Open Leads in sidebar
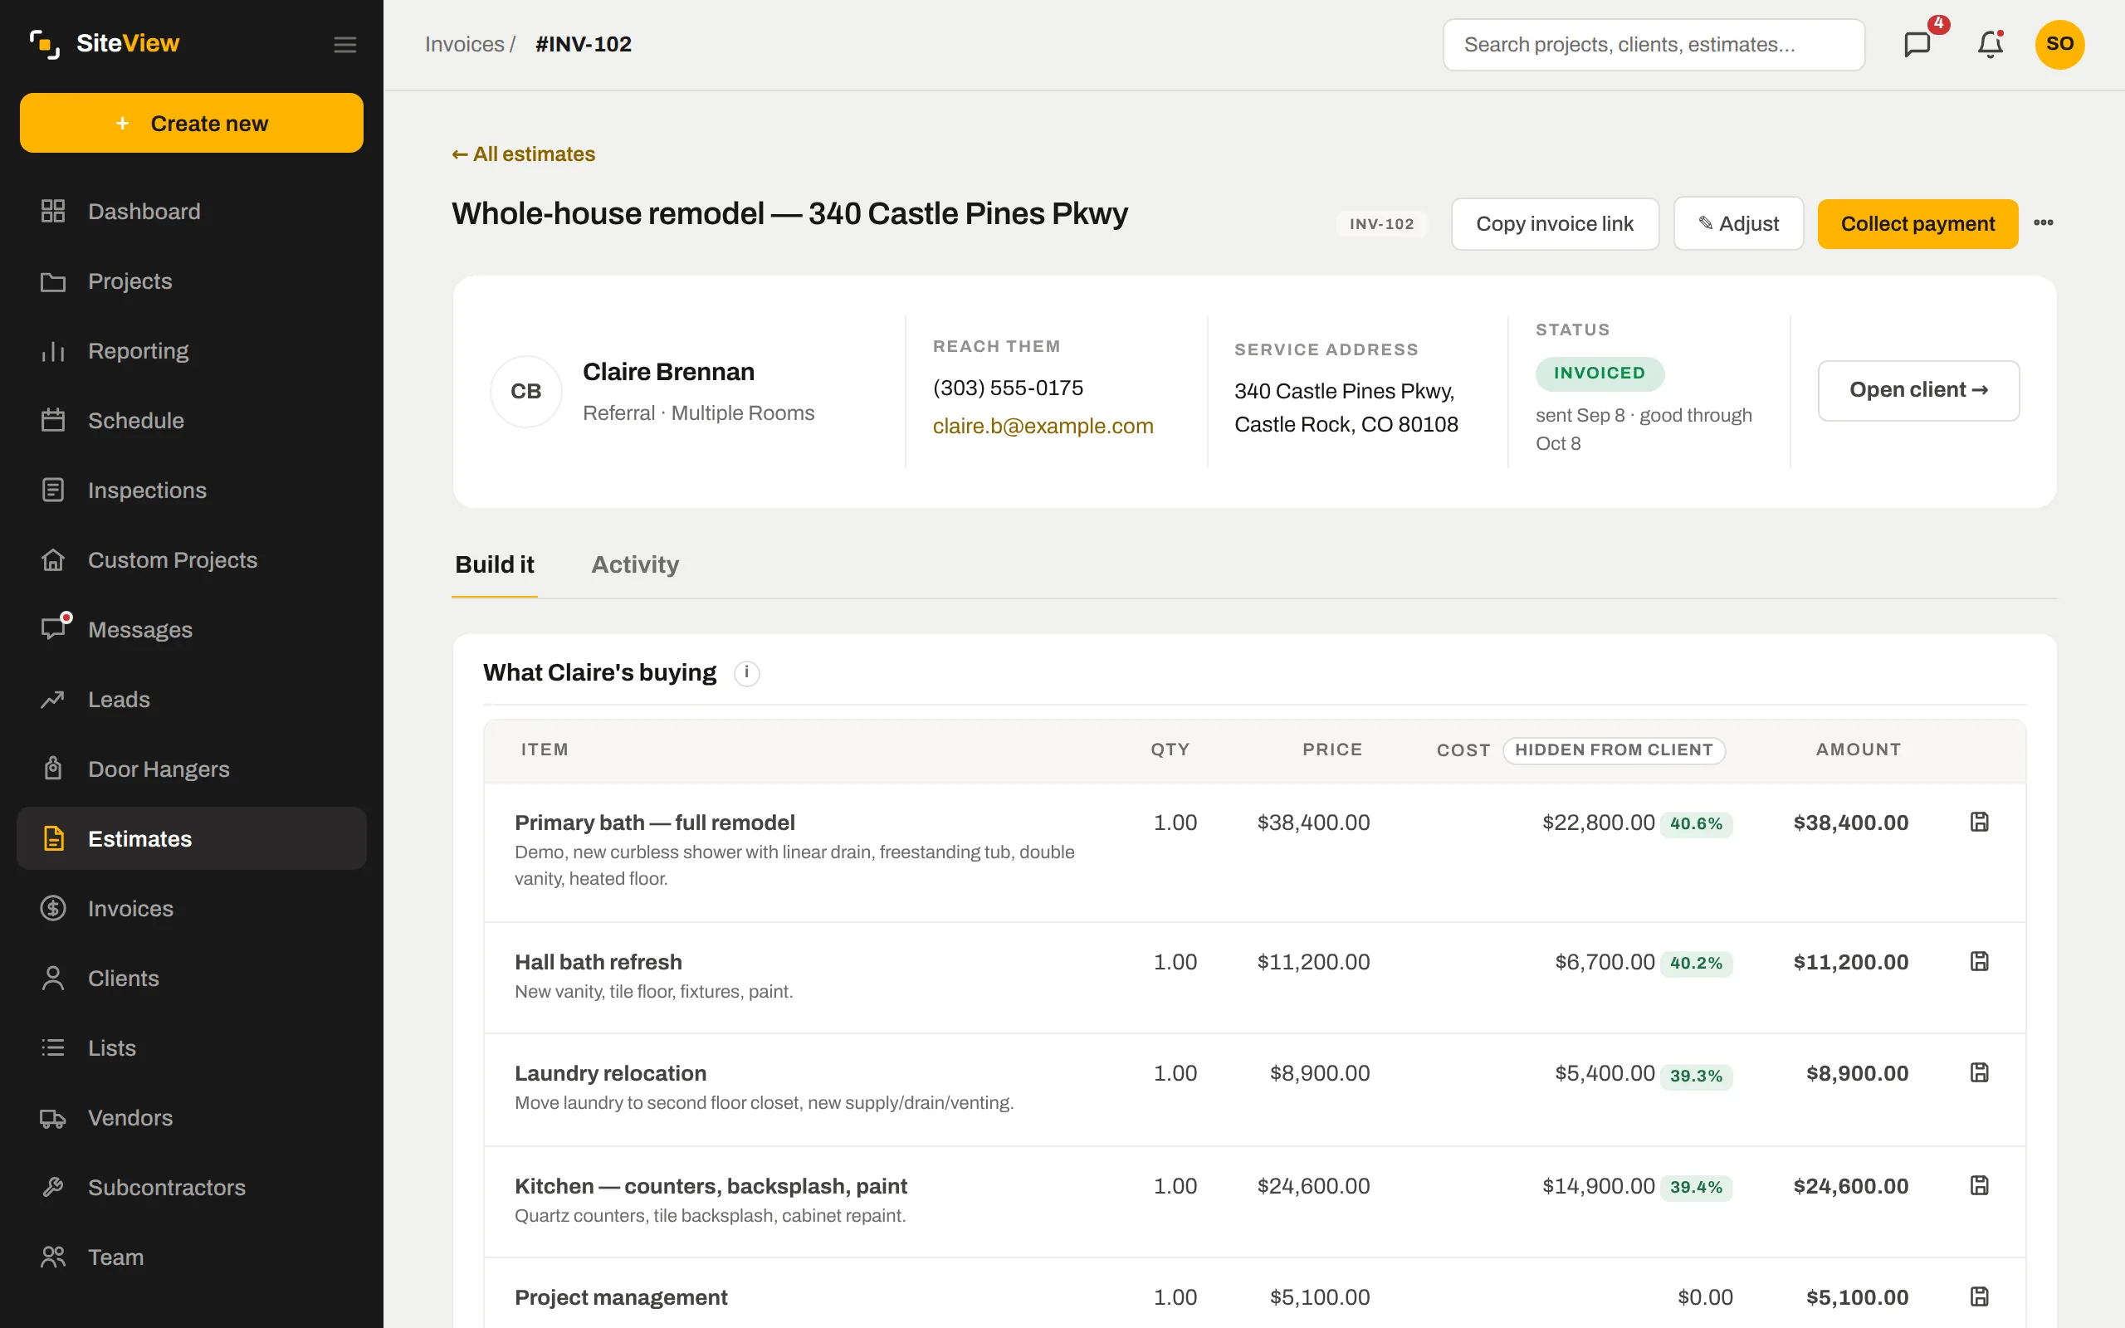Screen dimensions: 2125x1328 (x=192, y=699)
